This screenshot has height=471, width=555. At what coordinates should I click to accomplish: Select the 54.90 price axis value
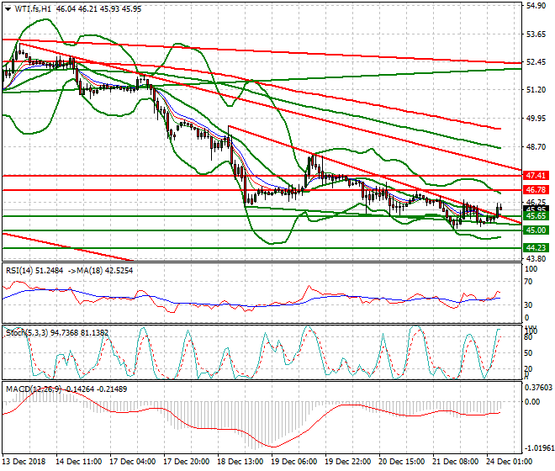pyautogui.click(x=536, y=6)
